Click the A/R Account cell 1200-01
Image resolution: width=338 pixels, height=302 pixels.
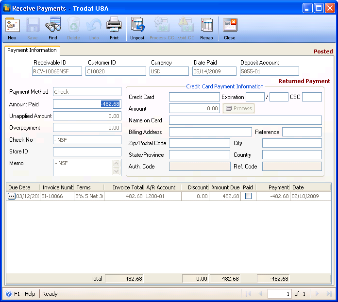(x=163, y=196)
